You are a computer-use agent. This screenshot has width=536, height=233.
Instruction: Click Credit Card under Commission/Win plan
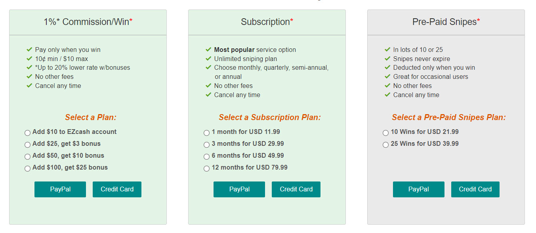click(x=117, y=189)
